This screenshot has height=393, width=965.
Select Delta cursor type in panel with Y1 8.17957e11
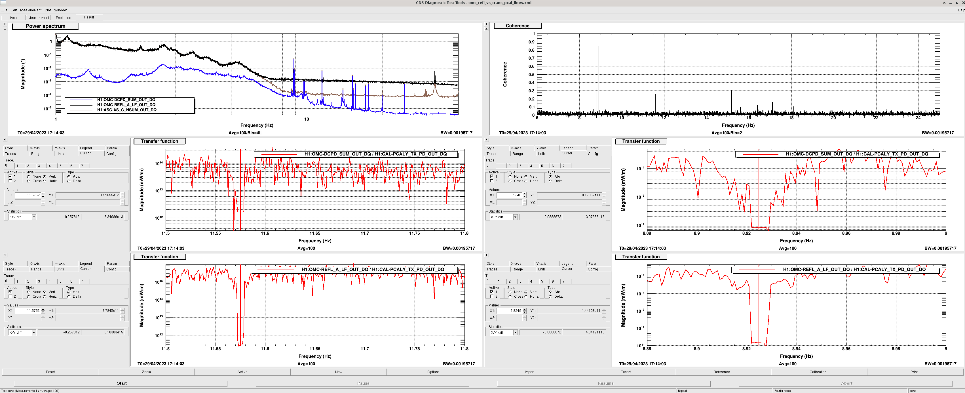pyautogui.click(x=550, y=181)
